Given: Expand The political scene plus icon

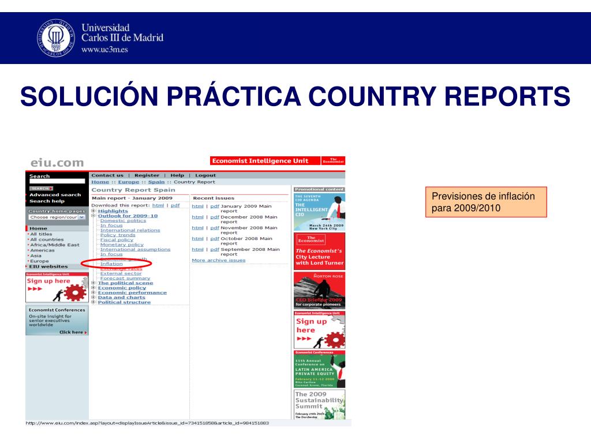Looking at the screenshot, I should tap(93, 283).
